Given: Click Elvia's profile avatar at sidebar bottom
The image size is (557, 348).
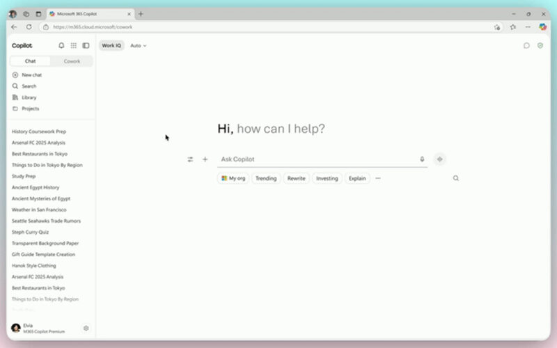Looking at the screenshot, I should (15, 328).
